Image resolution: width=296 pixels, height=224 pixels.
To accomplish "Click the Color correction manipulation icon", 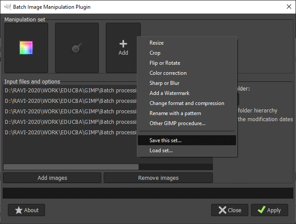I will [26, 48].
